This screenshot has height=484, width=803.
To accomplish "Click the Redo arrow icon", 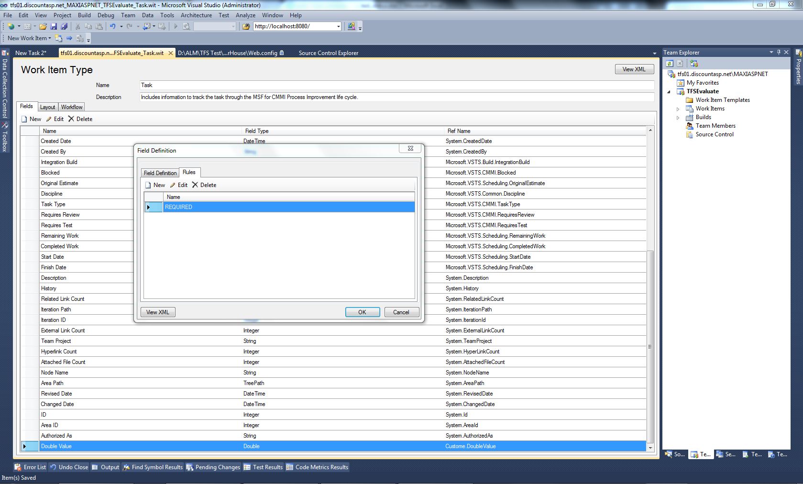I will [129, 26].
